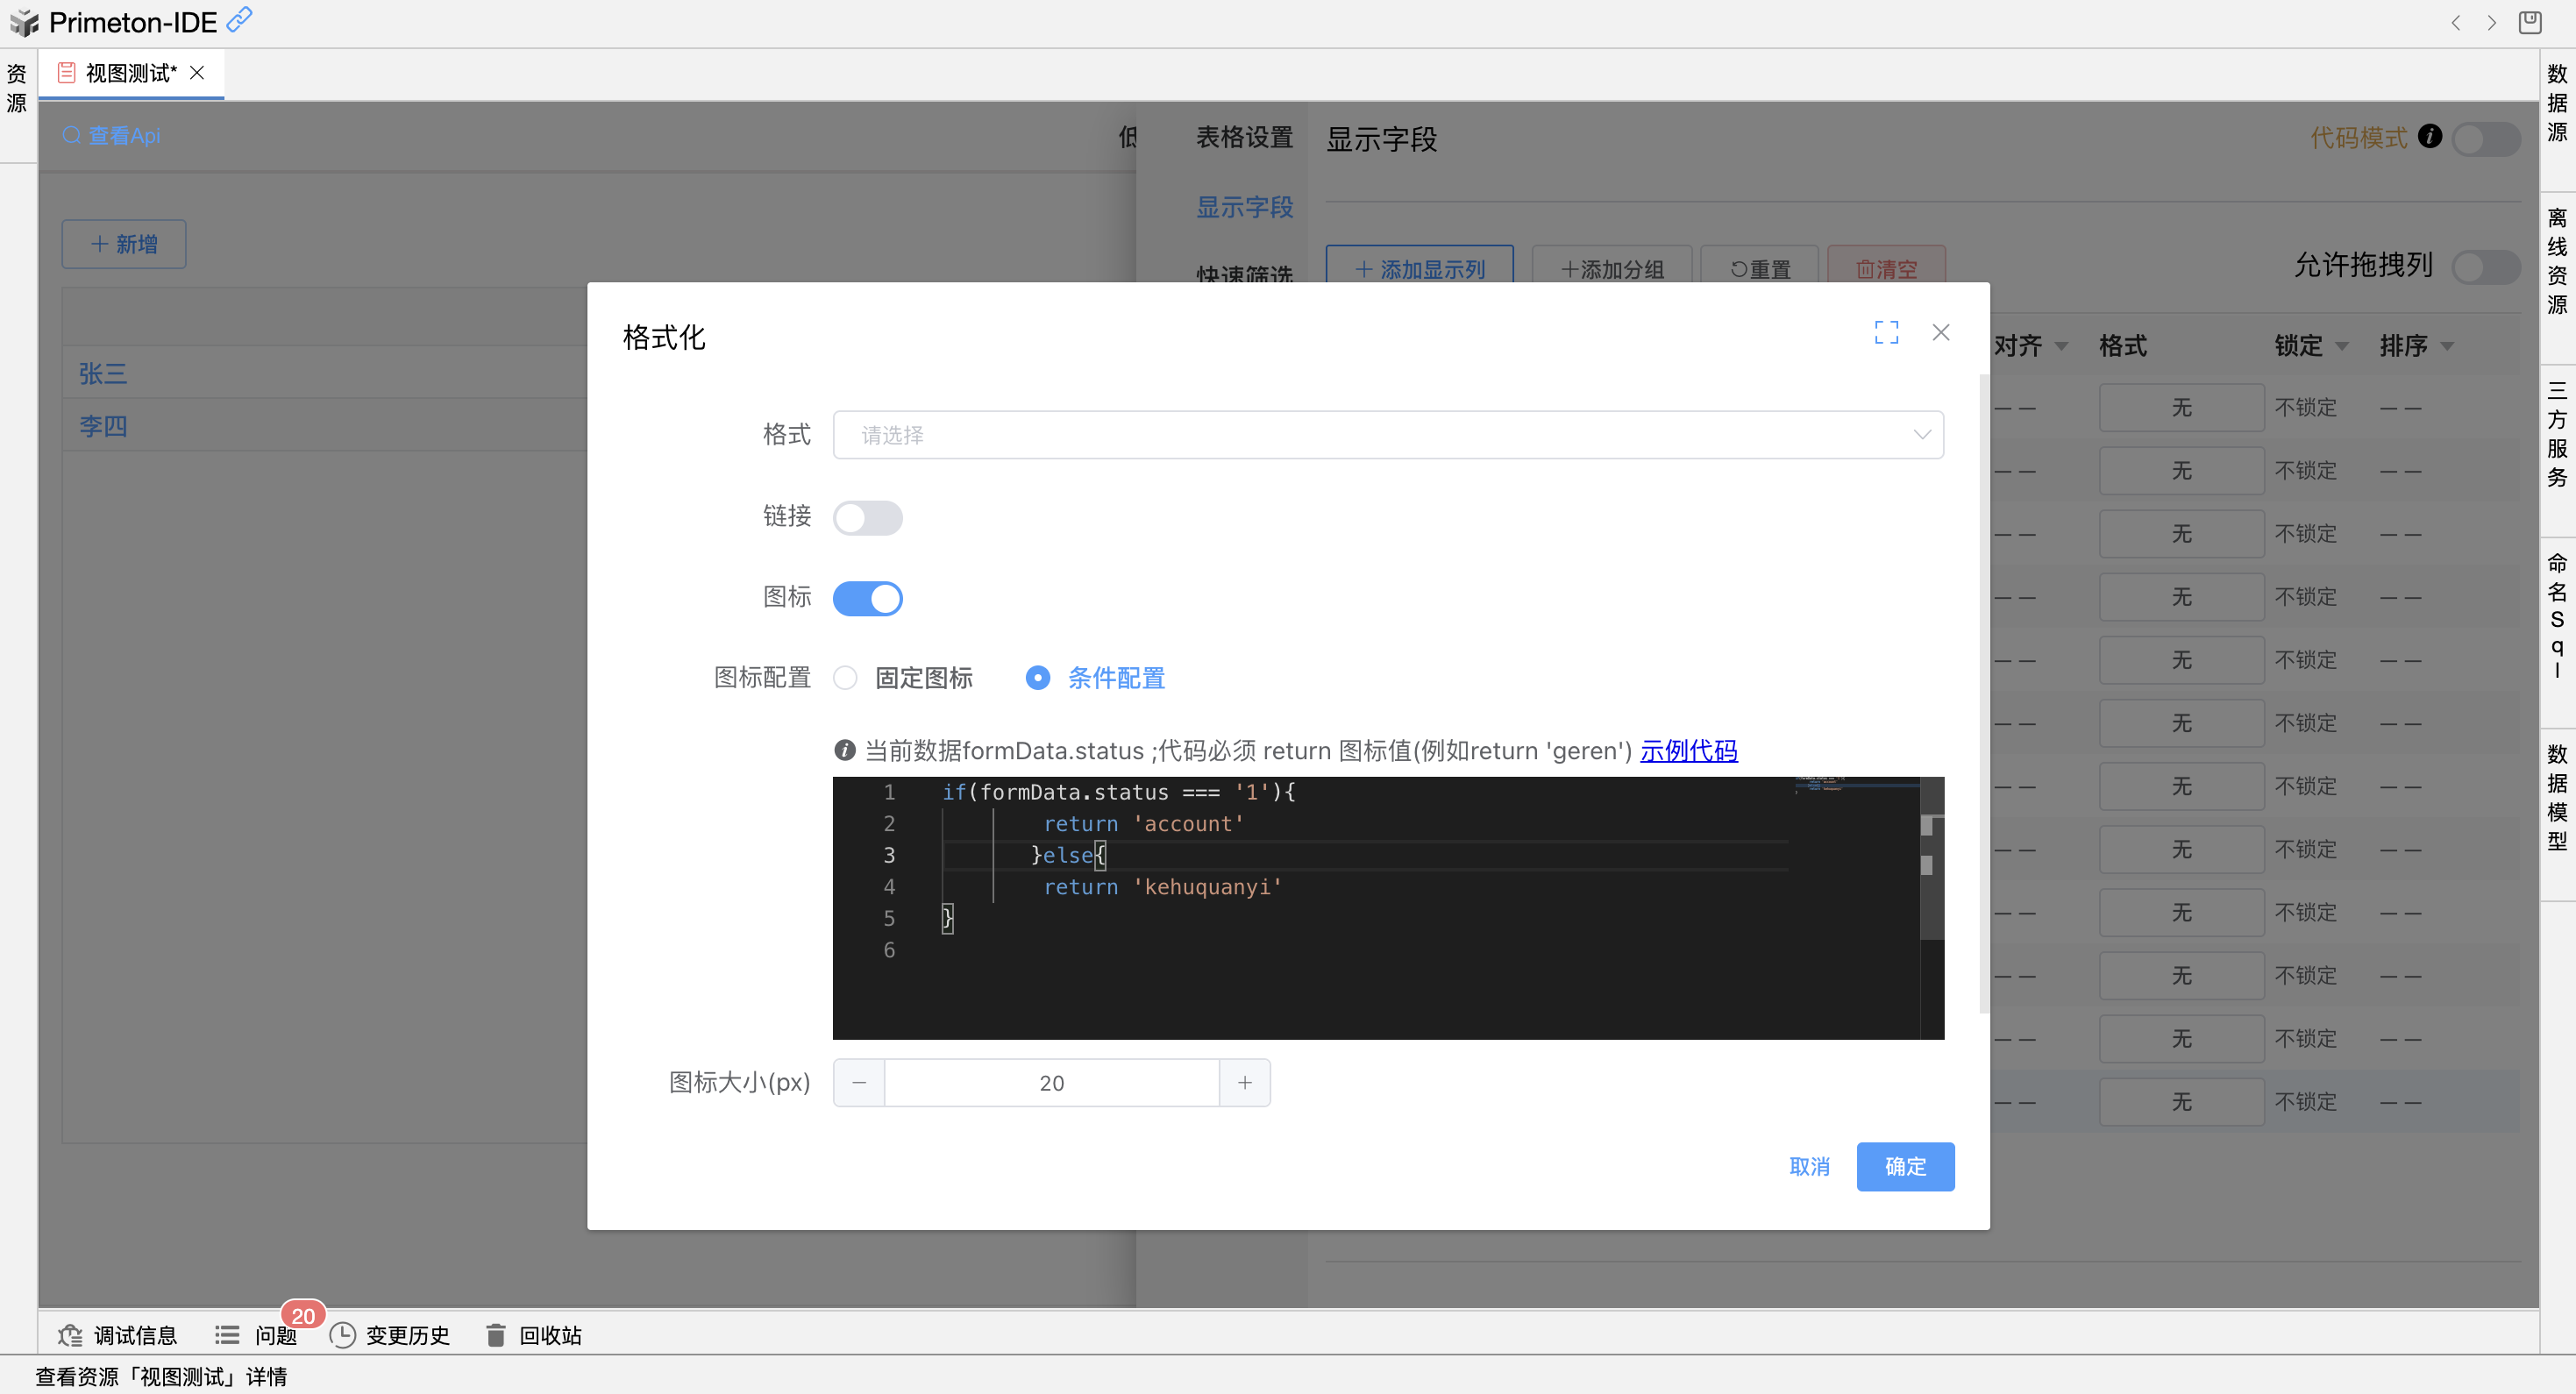2576x1394 pixels.
Task: Decrease icon size with minus stepper
Action: (x=859, y=1083)
